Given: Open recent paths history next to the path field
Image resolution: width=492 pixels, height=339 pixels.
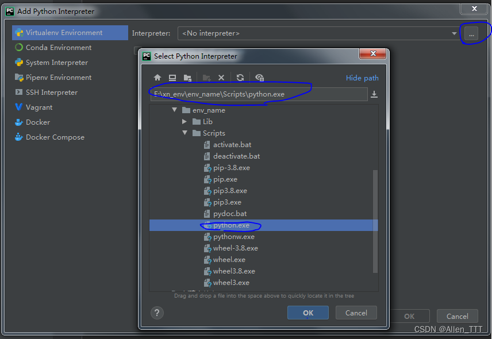Looking at the screenshot, I should coord(374,94).
